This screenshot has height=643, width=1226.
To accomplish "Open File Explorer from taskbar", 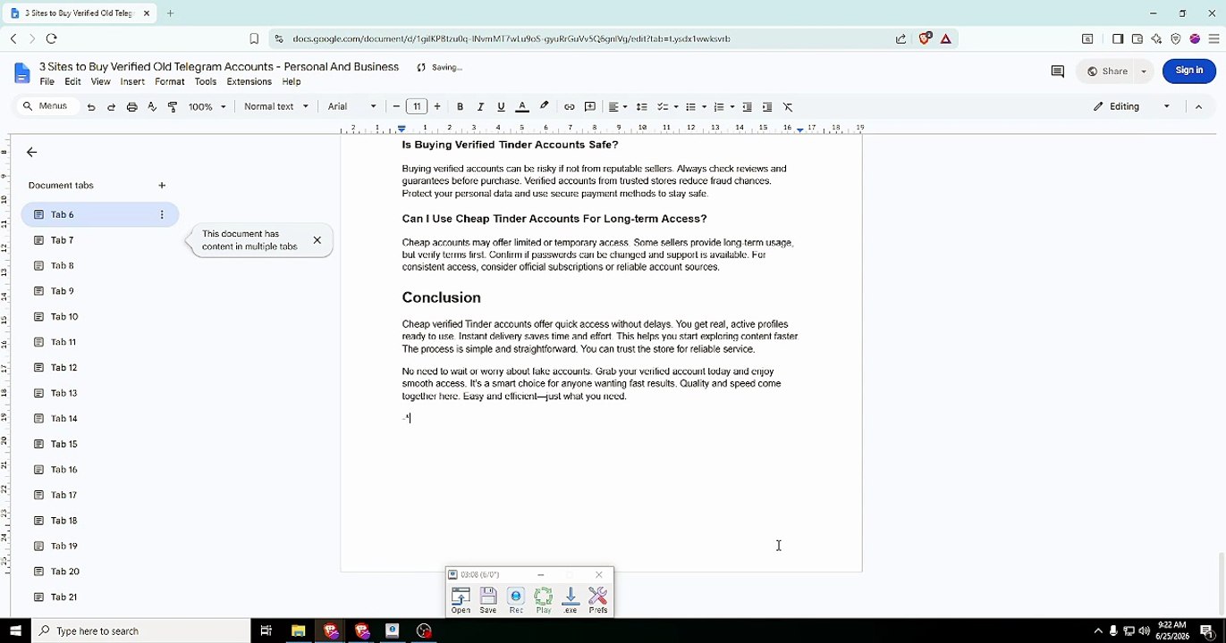I will 299,631.
